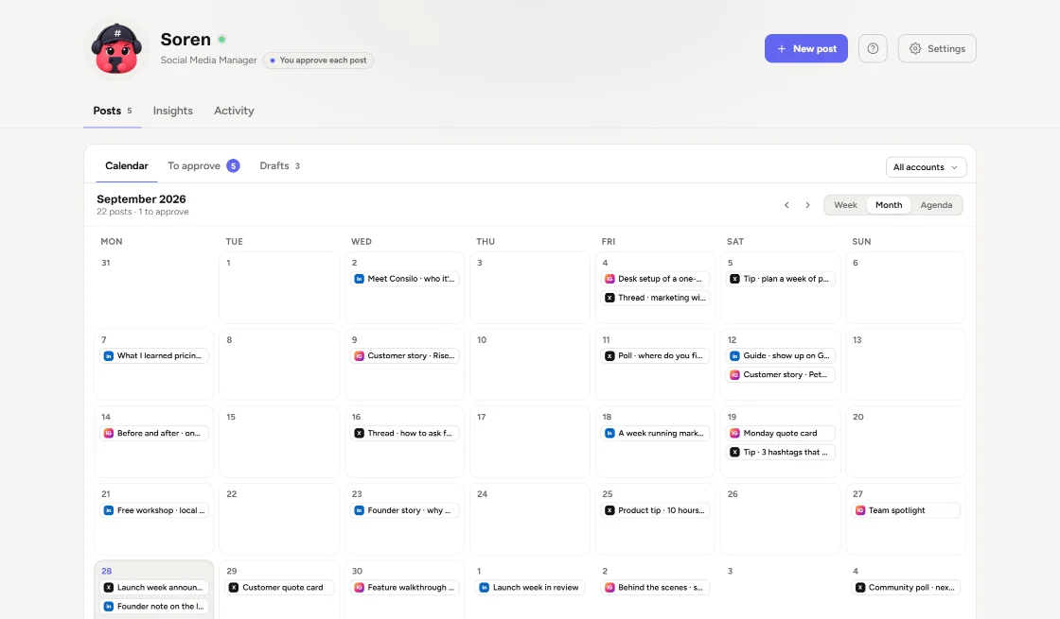Open the Drafts tab
The height and width of the screenshot is (619, 1060).
(280, 166)
